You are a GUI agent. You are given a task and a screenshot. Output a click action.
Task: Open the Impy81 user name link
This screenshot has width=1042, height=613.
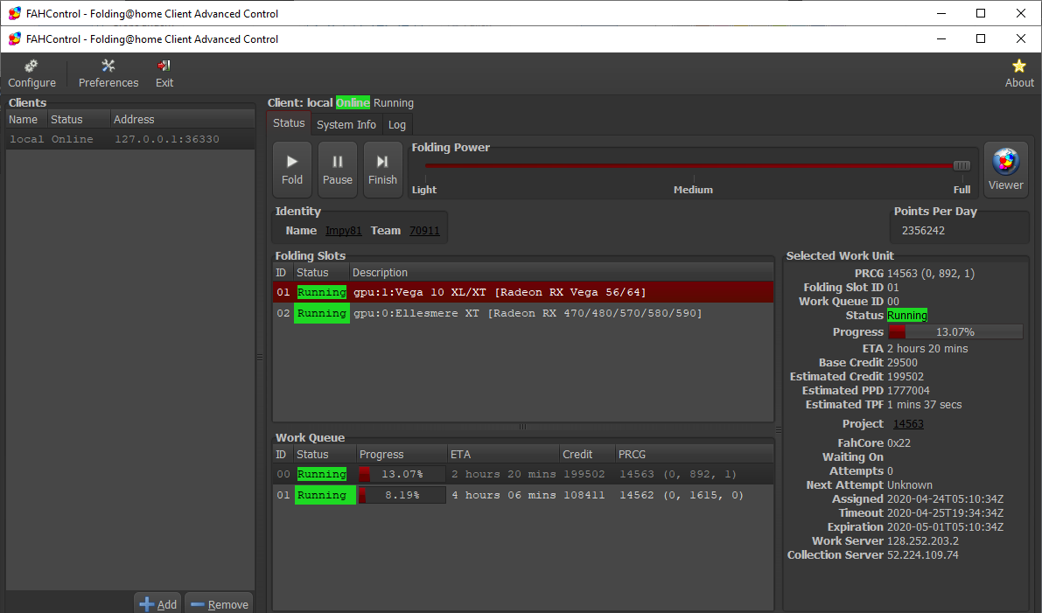point(344,231)
